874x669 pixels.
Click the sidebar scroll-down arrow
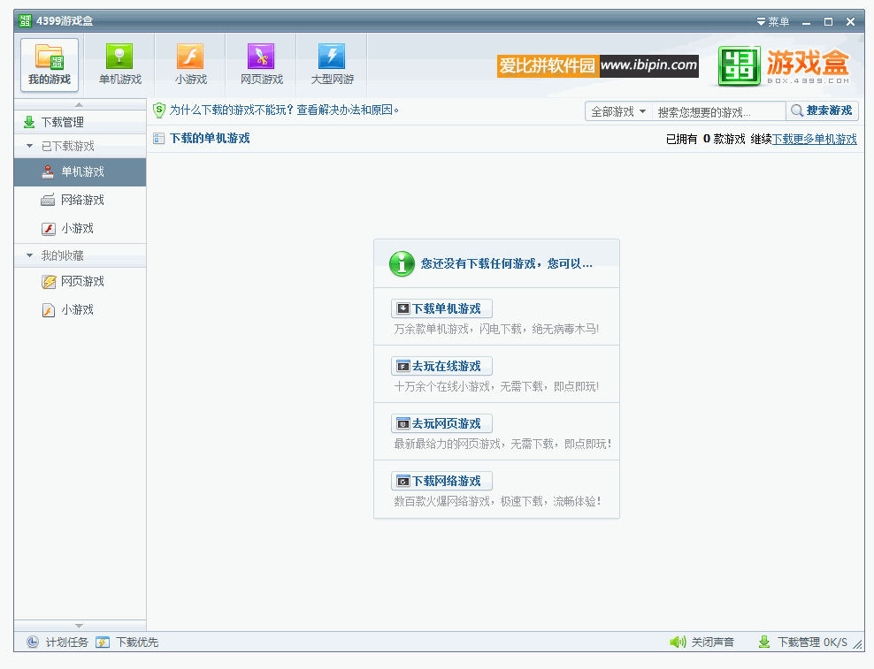79,626
